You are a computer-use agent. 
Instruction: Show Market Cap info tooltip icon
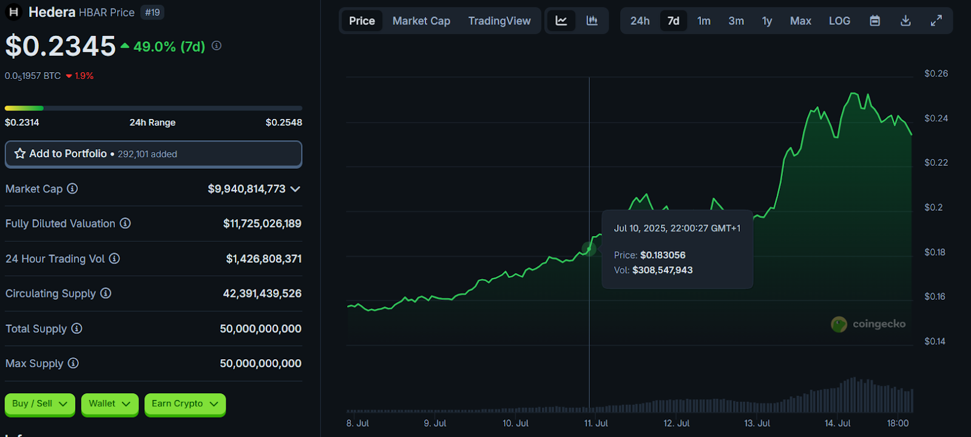[72, 189]
